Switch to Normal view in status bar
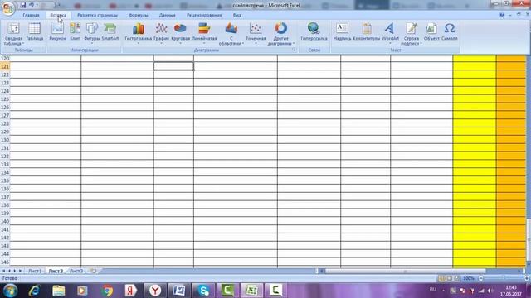The height and width of the screenshot is (298, 531). click(x=442, y=278)
